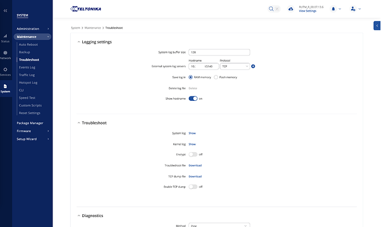This screenshot has height=227, width=381.
Task: Click System breadcrumb link
Action: [75, 28]
